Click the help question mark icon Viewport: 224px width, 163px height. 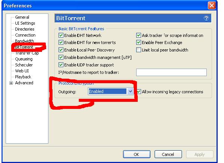tap(206, 18)
